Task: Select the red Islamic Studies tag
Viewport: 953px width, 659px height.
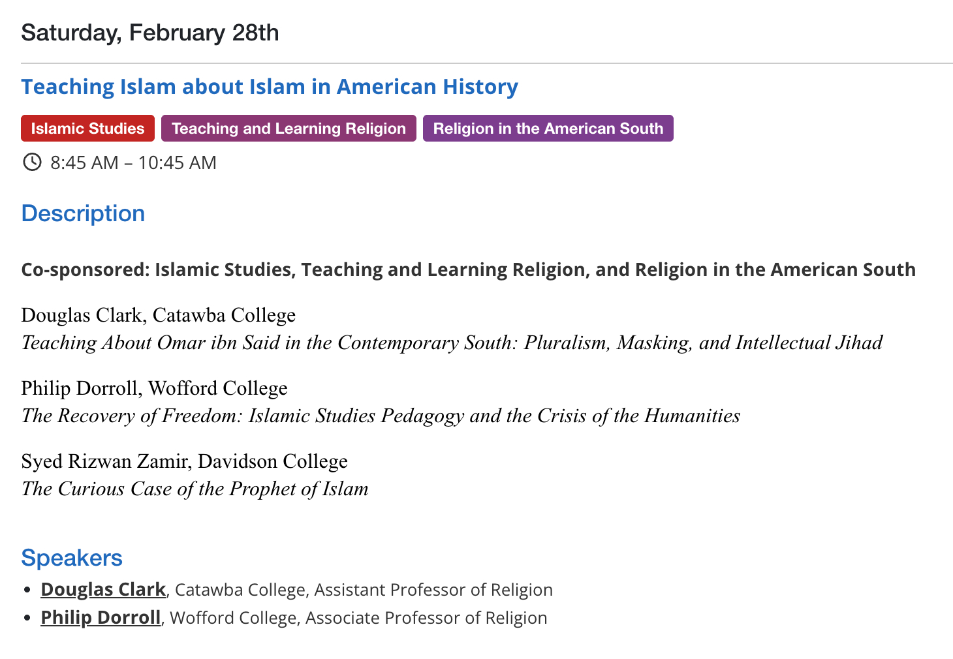Action: pos(87,129)
